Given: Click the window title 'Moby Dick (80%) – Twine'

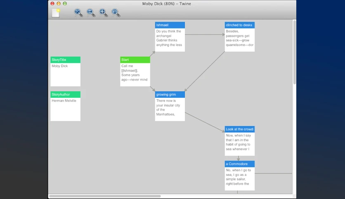Looking at the screenshot, I should (x=167, y=4).
